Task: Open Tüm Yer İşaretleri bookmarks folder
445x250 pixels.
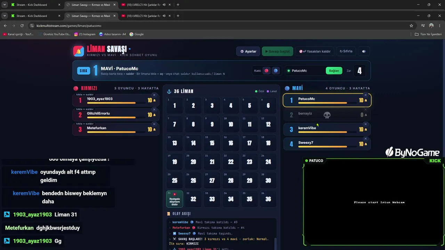Action: [x=428, y=34]
